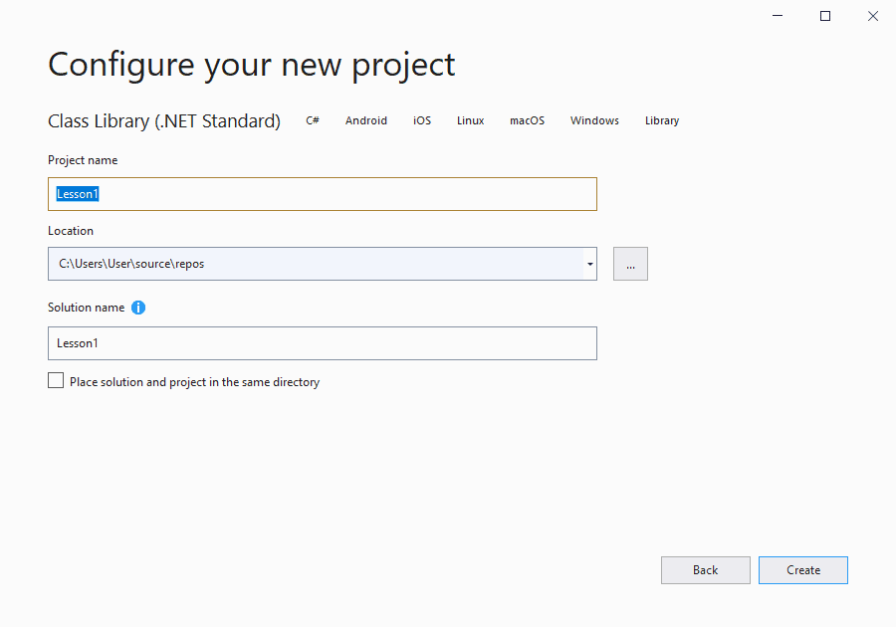Choose the macOS platform tag

[528, 120]
